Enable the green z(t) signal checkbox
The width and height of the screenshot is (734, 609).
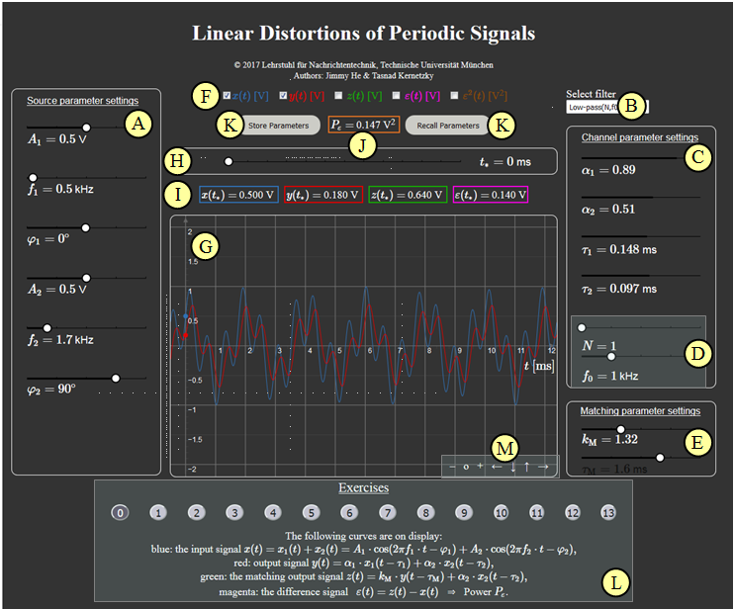coord(338,96)
